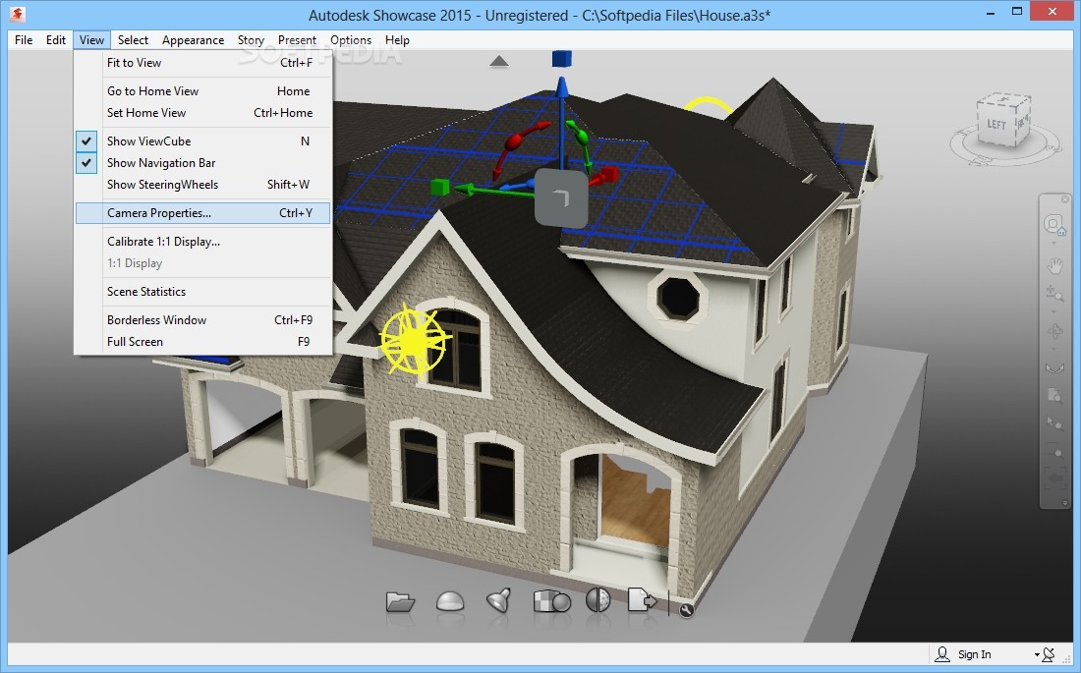
Task: Open the Appearance menu
Action: [193, 40]
